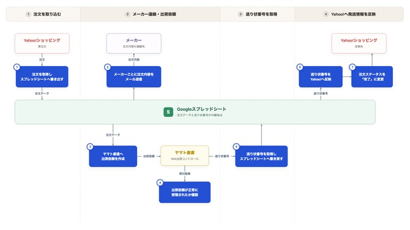Click 送り状番号 label below step 6
Image resolution: width=410 pixels, height=230 pixels.
point(321,94)
